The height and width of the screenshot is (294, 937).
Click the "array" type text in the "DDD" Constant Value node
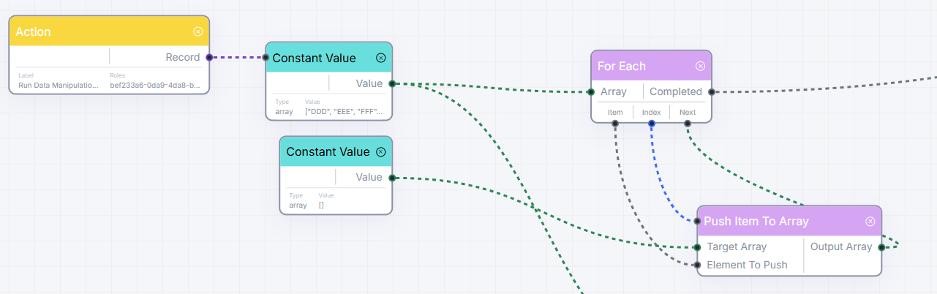click(x=284, y=112)
